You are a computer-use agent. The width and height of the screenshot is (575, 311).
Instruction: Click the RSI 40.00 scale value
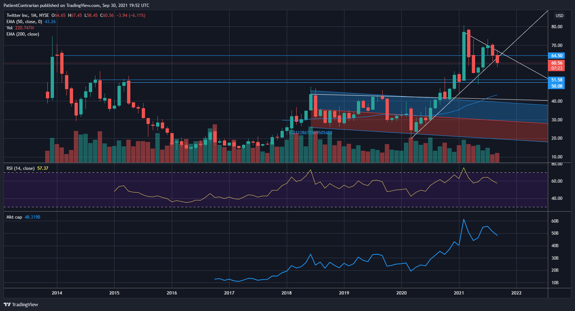(x=557, y=198)
